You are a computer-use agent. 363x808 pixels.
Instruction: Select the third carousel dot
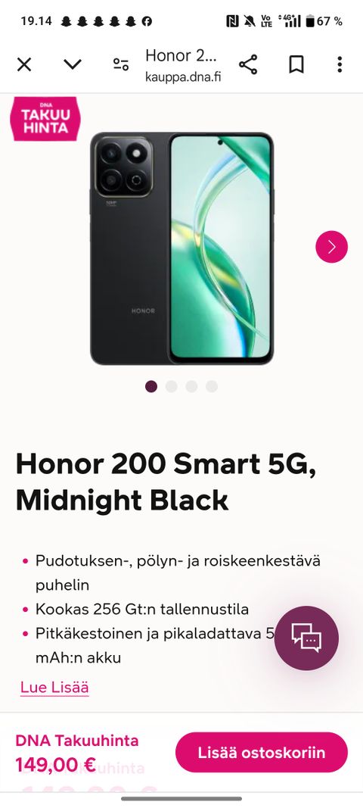(x=191, y=386)
